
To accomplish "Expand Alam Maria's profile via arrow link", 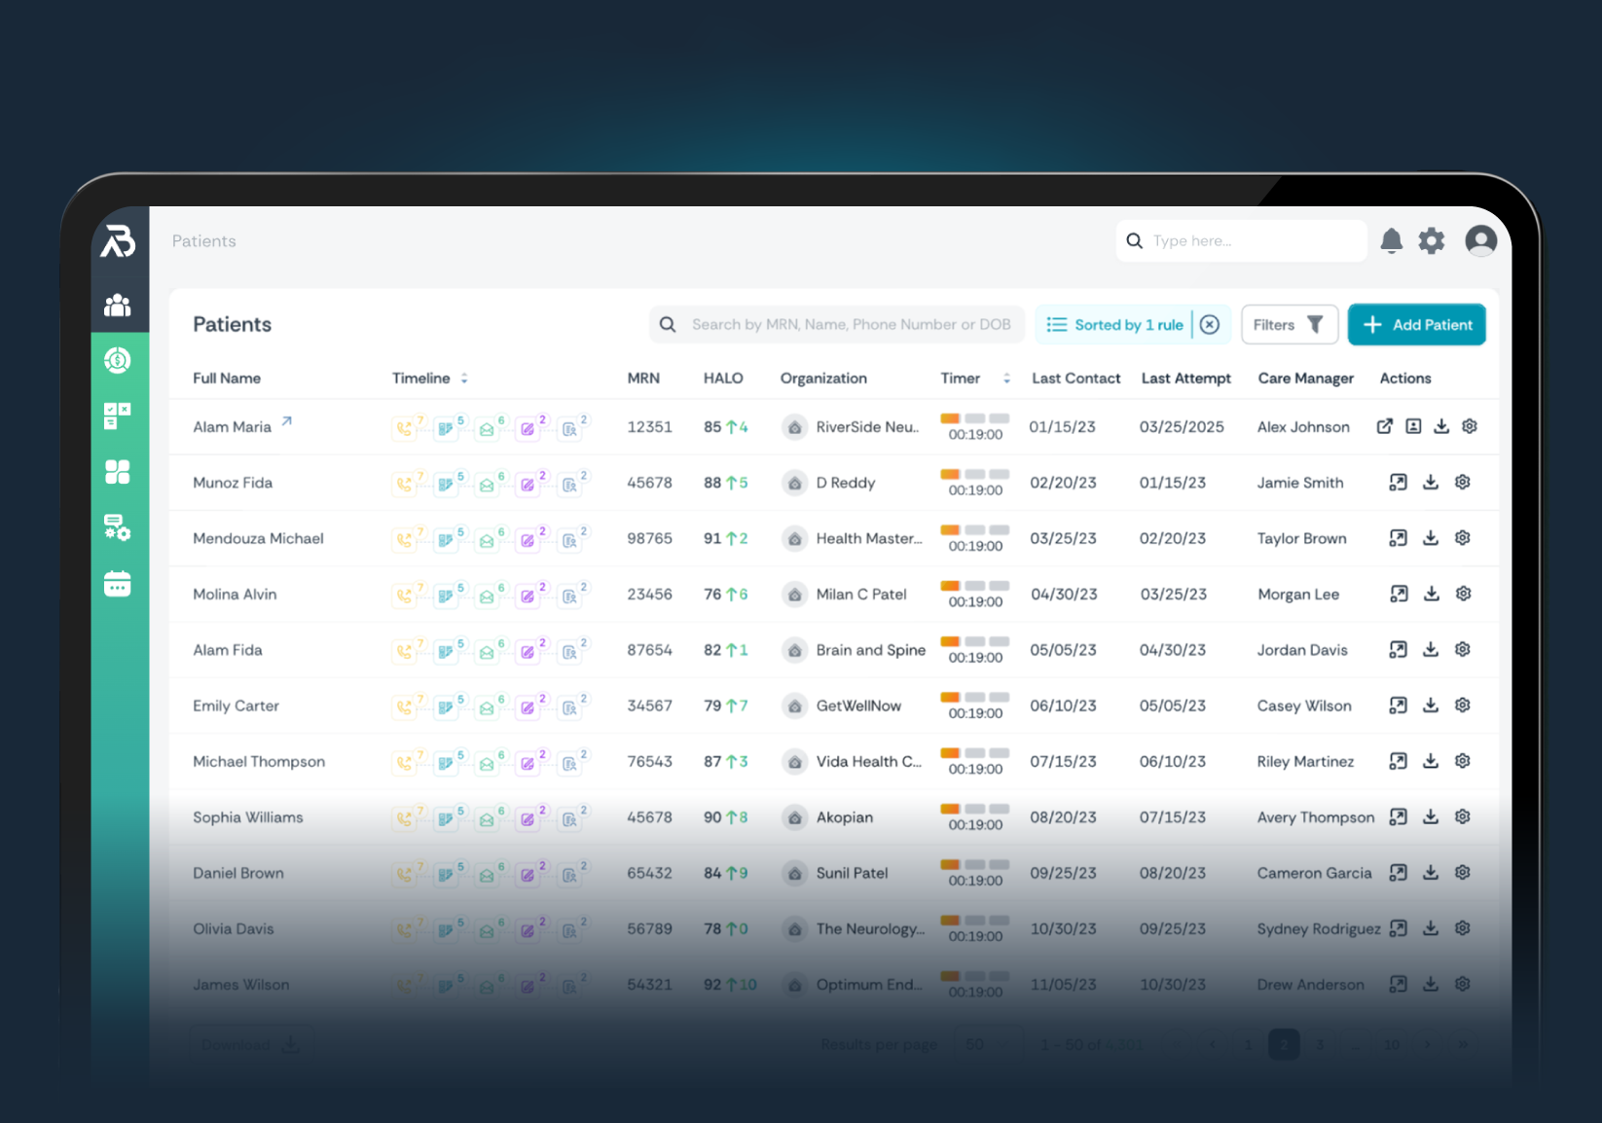I will pyautogui.click(x=285, y=420).
